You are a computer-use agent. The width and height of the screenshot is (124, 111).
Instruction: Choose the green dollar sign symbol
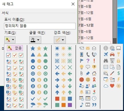pos(119,73)
